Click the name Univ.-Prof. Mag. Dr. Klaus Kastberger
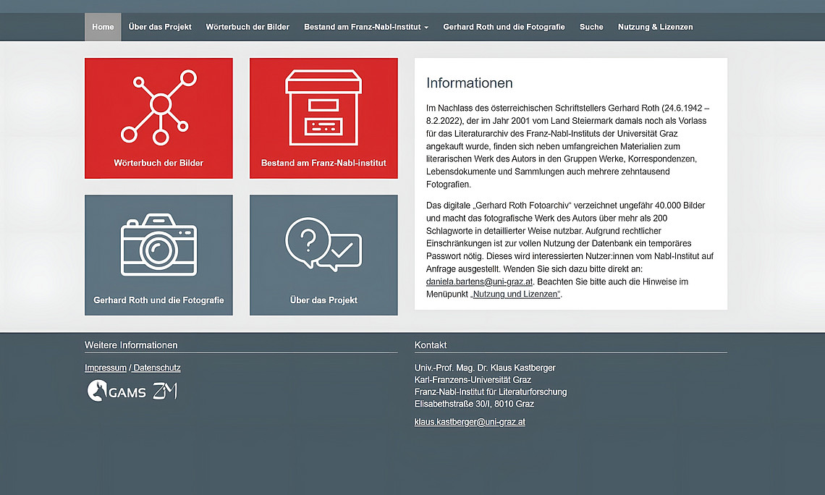Image resolution: width=825 pixels, height=495 pixels. coord(485,368)
